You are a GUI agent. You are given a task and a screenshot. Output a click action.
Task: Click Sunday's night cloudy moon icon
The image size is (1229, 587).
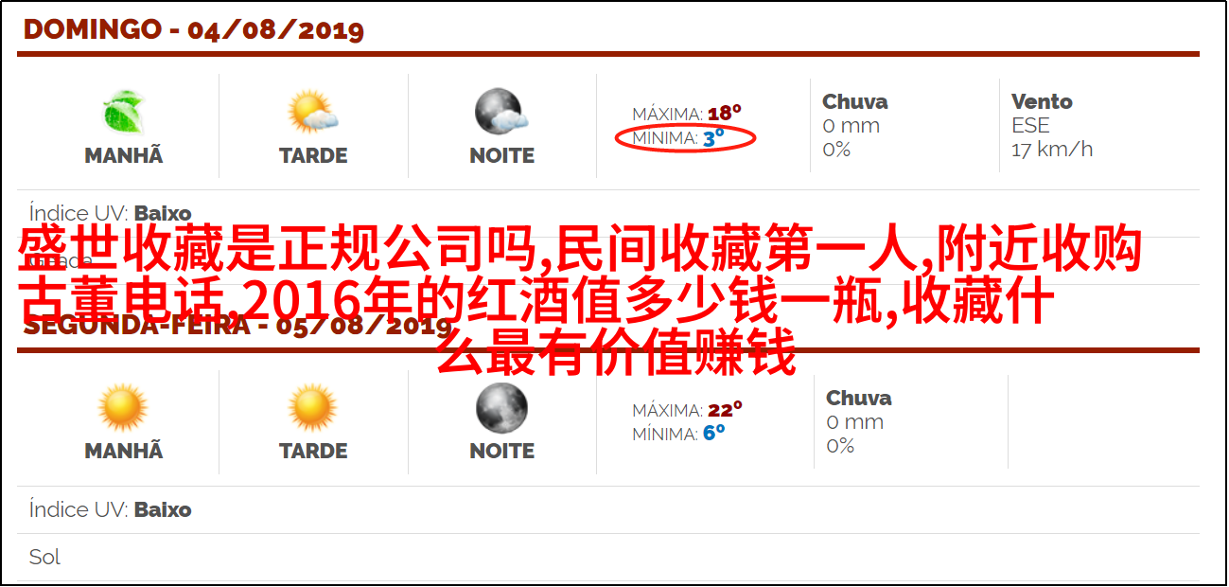(501, 112)
